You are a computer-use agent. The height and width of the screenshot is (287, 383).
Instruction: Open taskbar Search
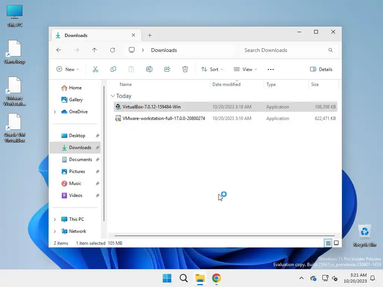click(183, 278)
